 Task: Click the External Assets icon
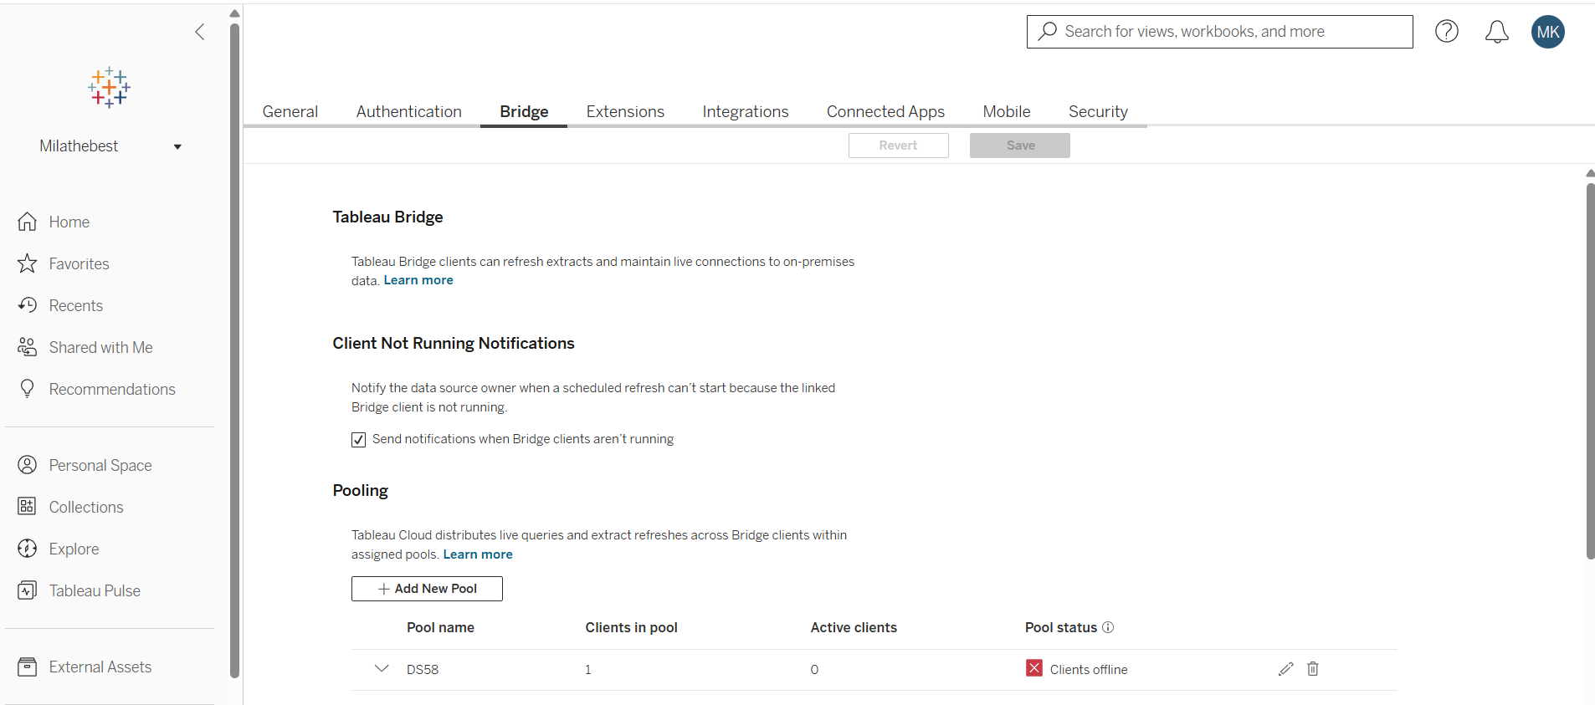pos(28,667)
